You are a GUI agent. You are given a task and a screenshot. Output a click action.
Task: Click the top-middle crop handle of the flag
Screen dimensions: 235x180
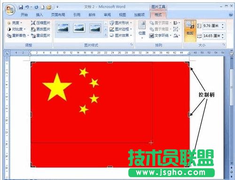[x=110, y=63]
